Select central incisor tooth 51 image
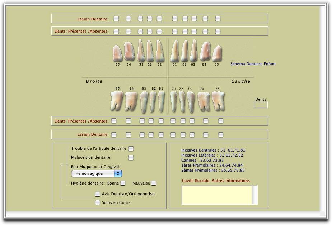Image resolution: width=332 pixels, height=225 pixels. coord(160,51)
